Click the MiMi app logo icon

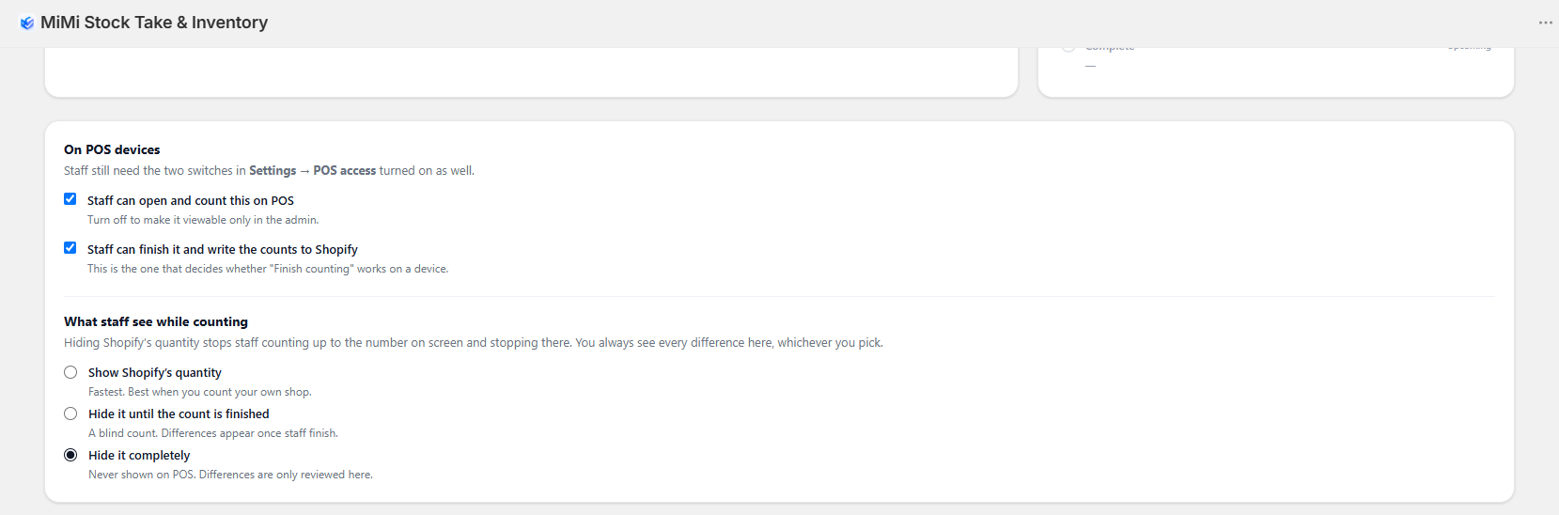pos(27,23)
